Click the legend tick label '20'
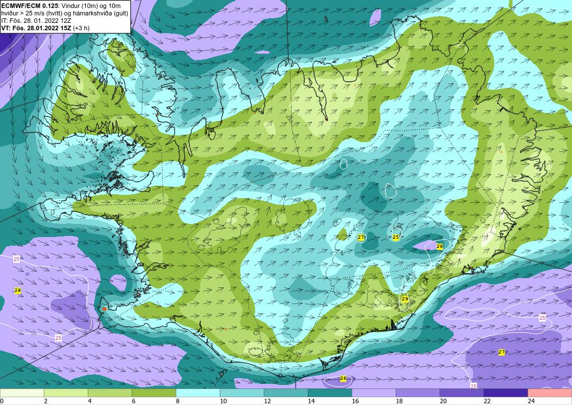 (443, 401)
